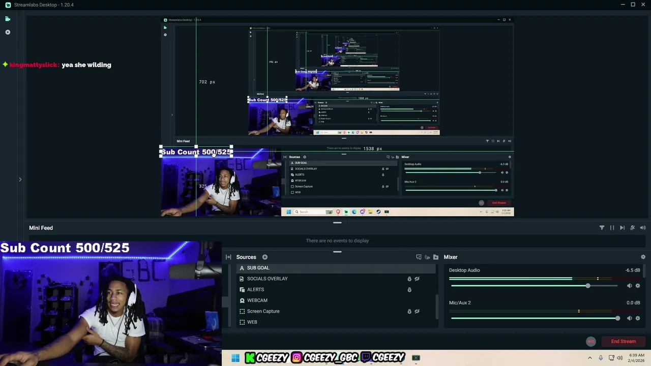Collapse the Sources panel with arrow icon

coord(228,257)
